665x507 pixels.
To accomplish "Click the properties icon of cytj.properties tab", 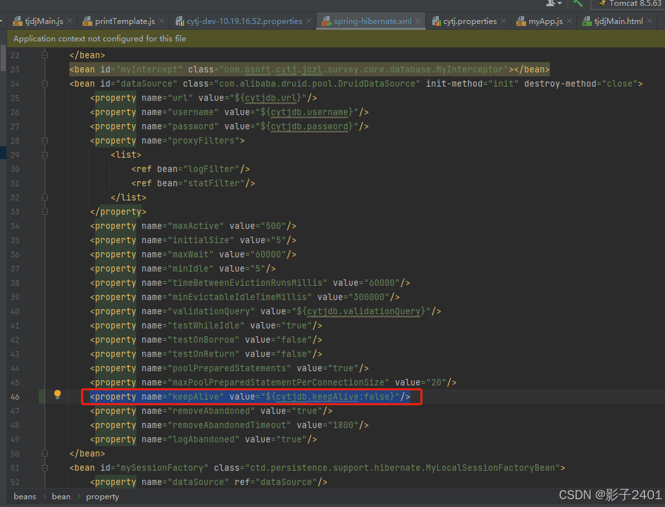I will [436, 21].
